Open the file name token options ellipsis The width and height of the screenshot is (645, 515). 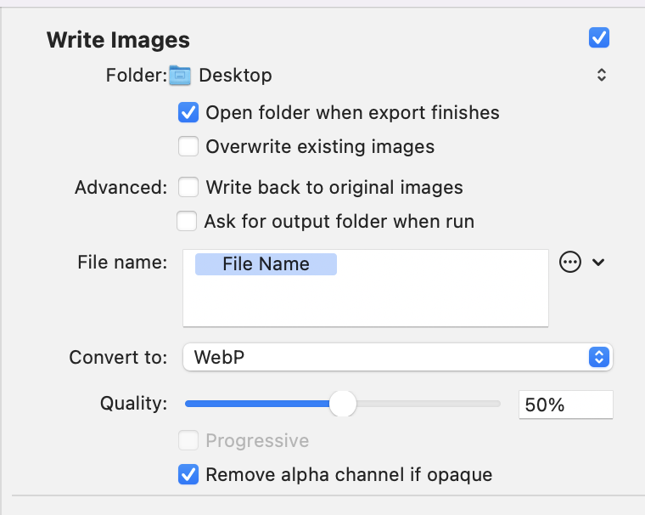[x=570, y=262]
